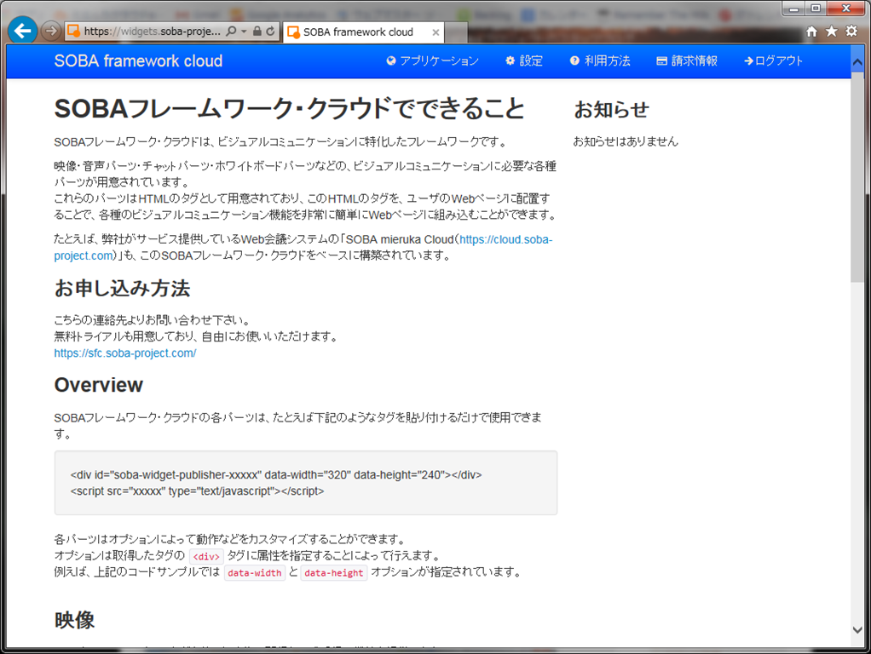Screen dimensions: 871x654
Task: Click the 映像 section heading
Action: [74, 620]
